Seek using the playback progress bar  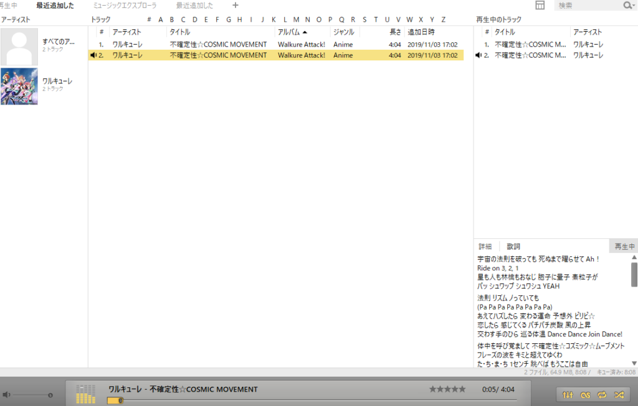coord(312,401)
